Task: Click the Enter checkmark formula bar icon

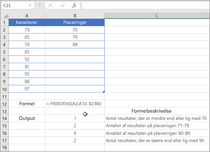Action: [x=62, y=5]
